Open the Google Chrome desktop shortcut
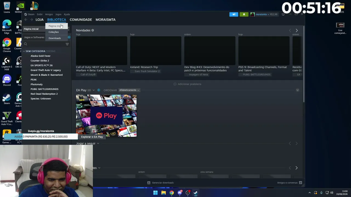 [x=7, y=45]
